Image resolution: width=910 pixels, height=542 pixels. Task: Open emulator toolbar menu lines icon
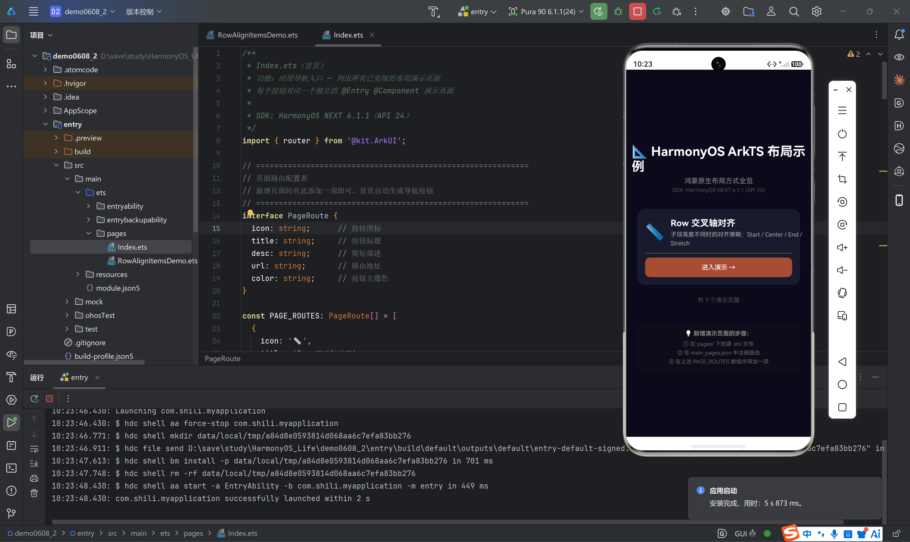click(x=842, y=110)
